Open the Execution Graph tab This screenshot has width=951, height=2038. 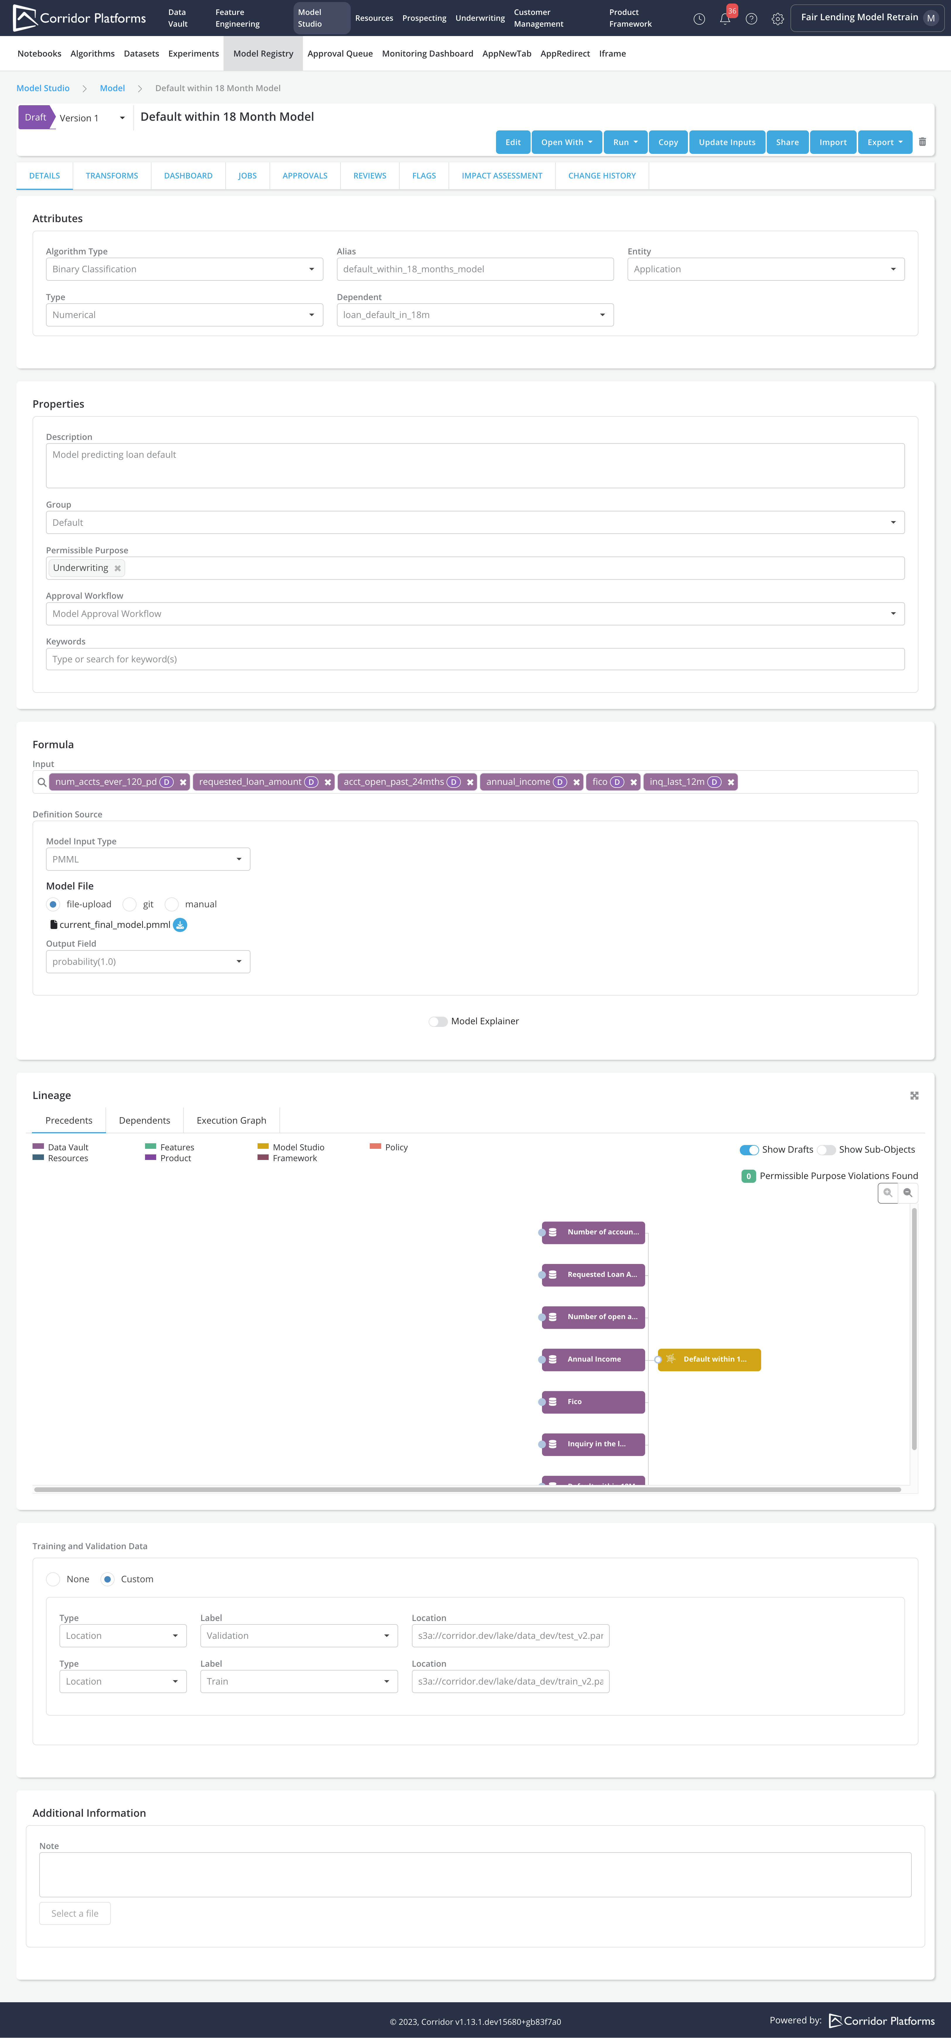coord(231,1120)
